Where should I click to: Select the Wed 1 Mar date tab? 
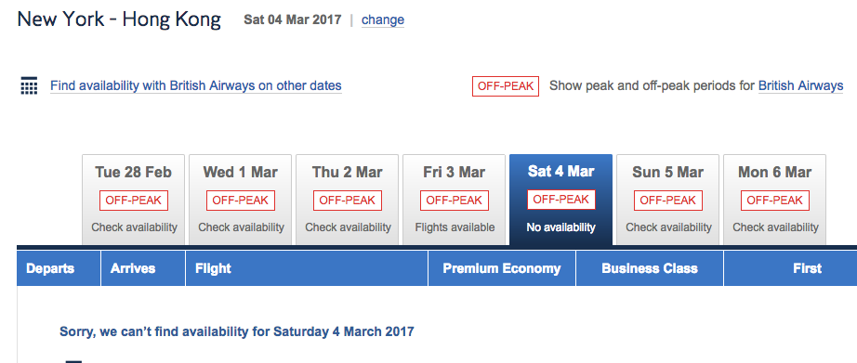tap(241, 200)
